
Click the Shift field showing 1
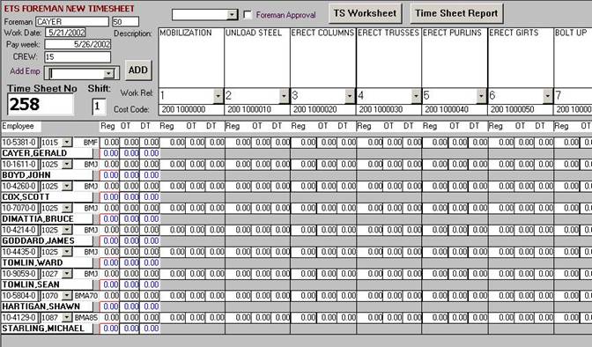point(99,107)
